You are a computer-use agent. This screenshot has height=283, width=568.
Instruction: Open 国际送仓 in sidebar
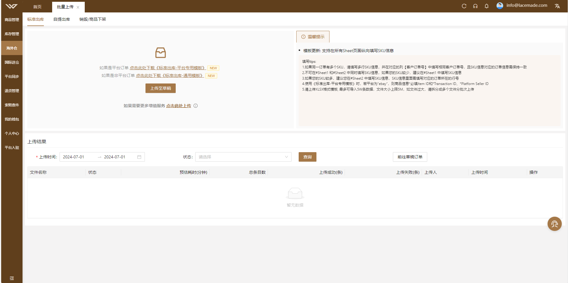[x=12, y=62]
